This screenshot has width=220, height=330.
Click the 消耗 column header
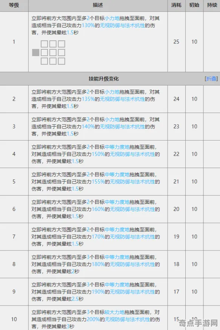[x=176, y=5]
